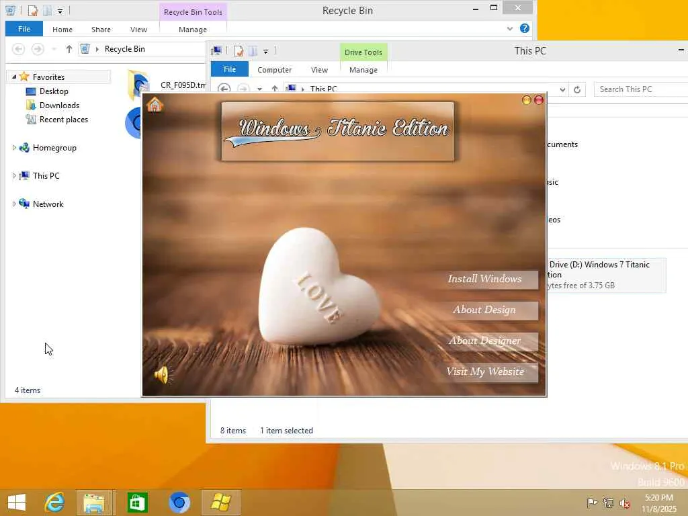This screenshot has width=688, height=516.
Task: Click network icon in system tray
Action: [x=608, y=503]
